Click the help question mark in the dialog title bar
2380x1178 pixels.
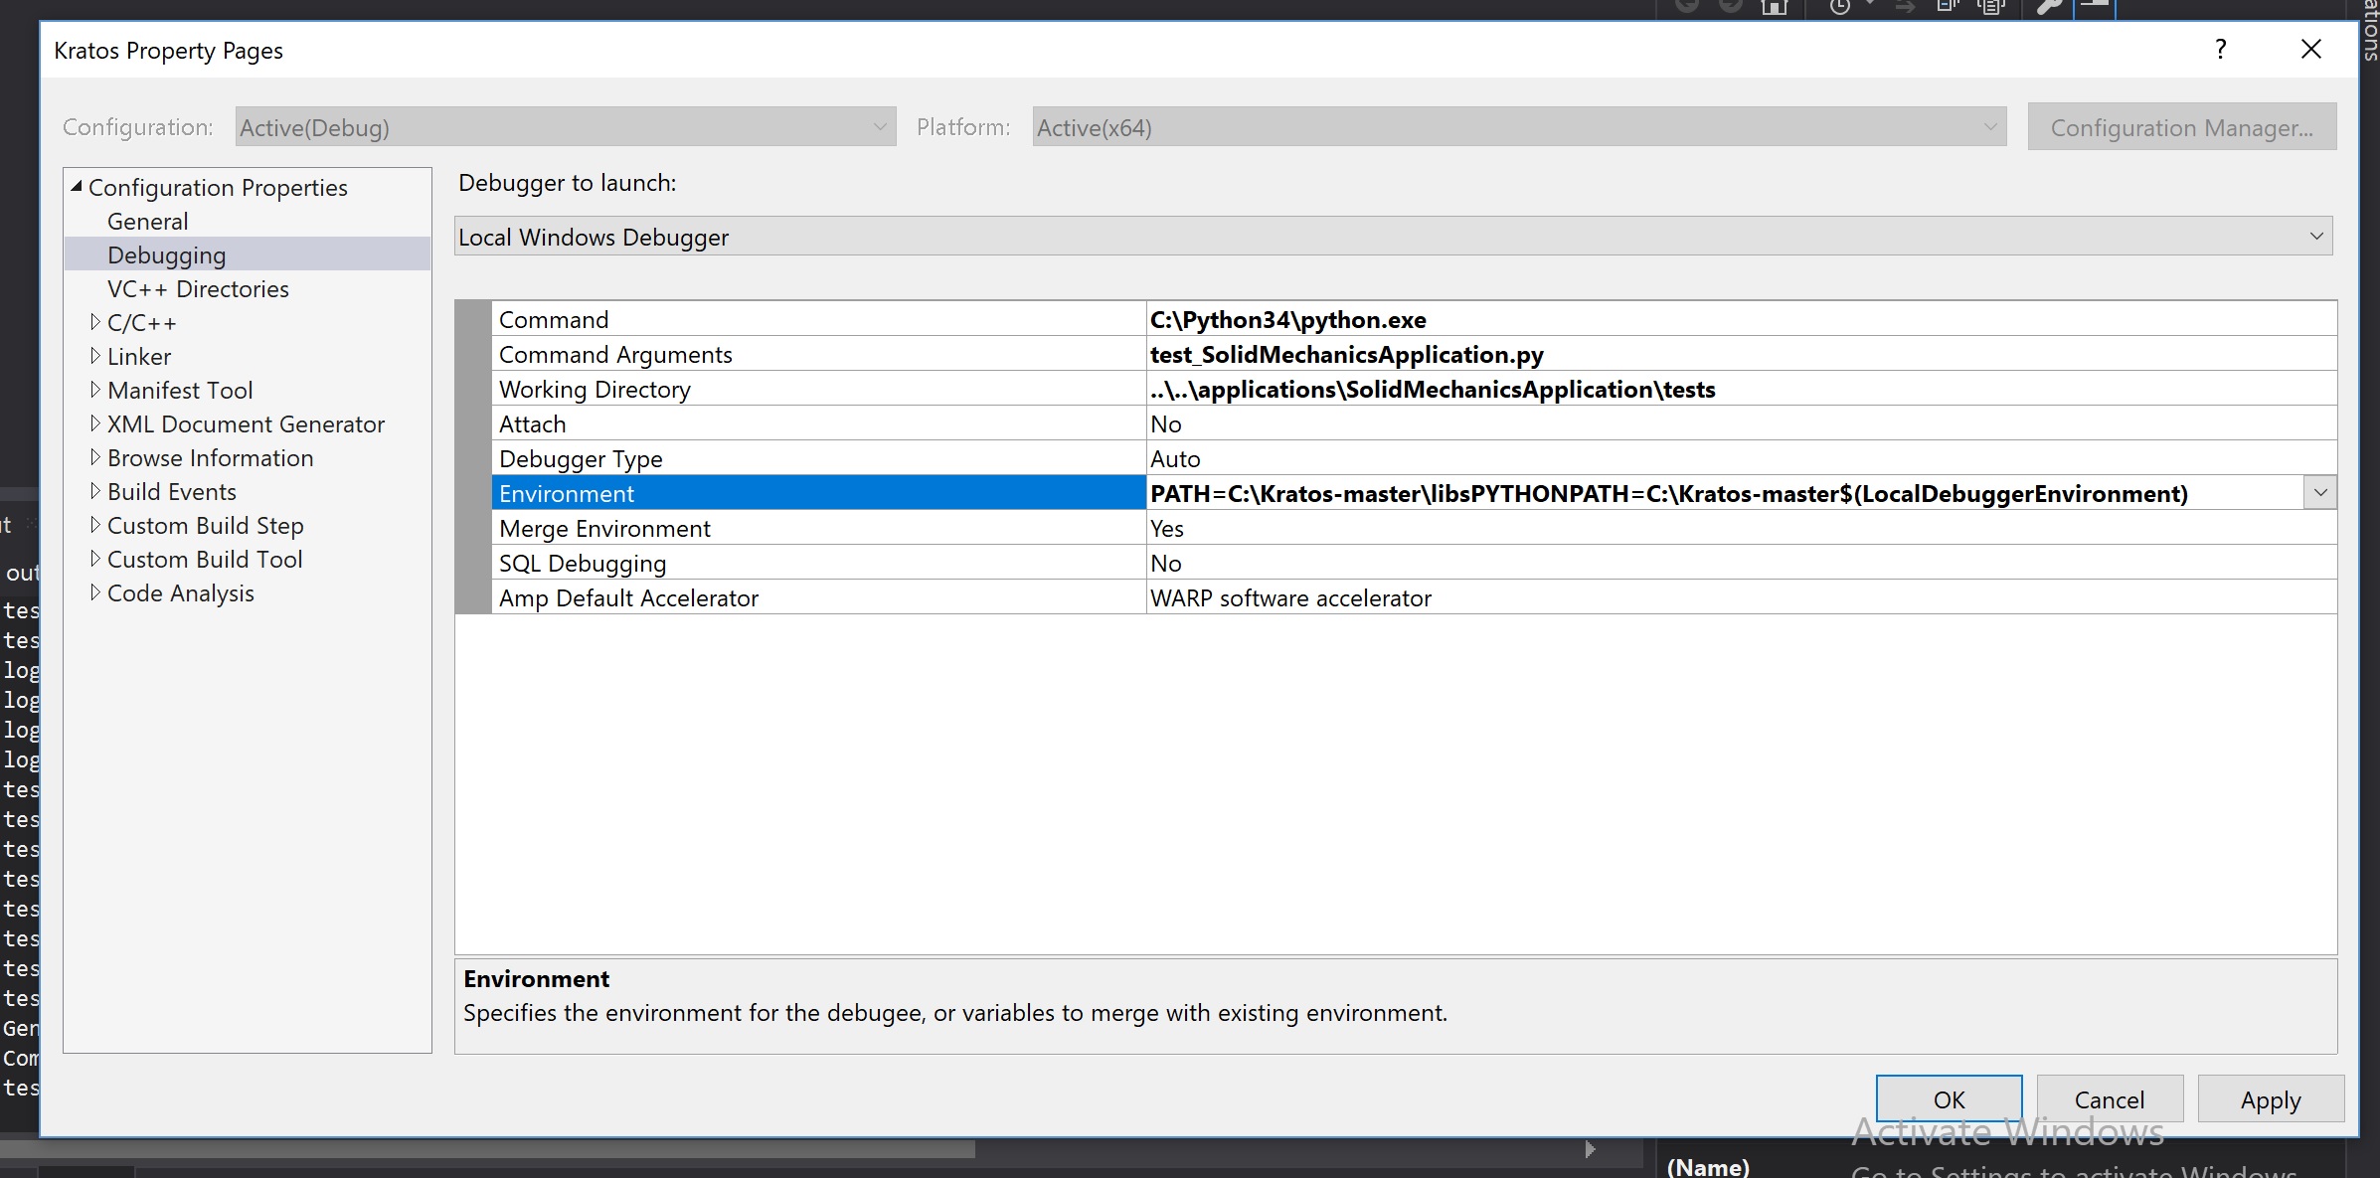pyautogui.click(x=2220, y=49)
